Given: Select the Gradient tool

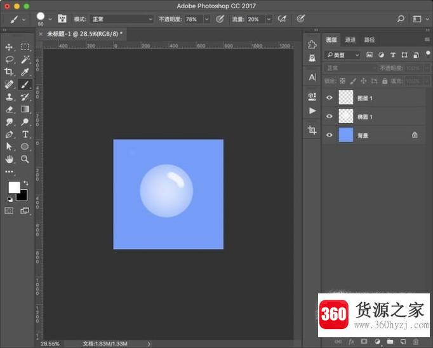Looking at the screenshot, I should coord(25,109).
